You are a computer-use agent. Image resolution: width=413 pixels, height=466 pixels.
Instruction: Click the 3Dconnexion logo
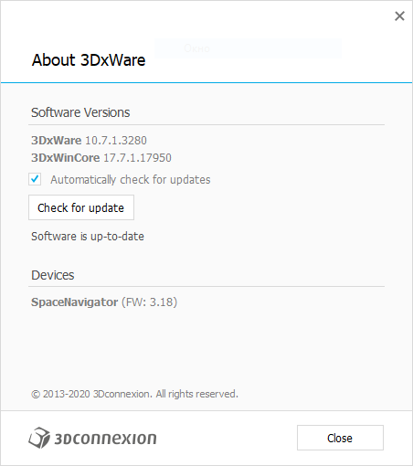[x=92, y=438]
